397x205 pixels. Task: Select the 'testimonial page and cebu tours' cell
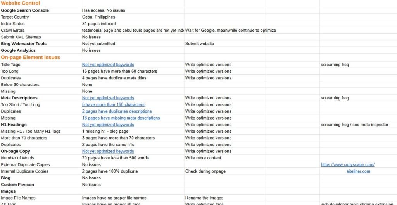(133, 30)
